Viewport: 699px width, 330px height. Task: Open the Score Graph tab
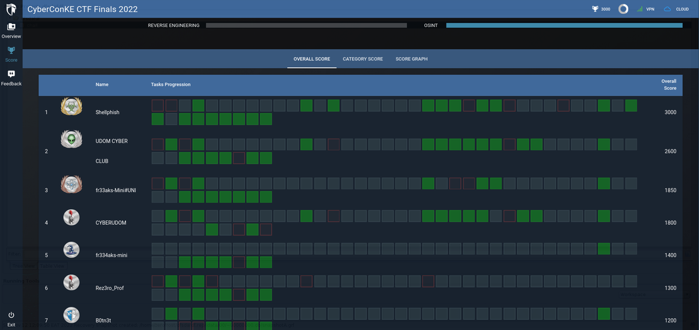[x=411, y=59]
